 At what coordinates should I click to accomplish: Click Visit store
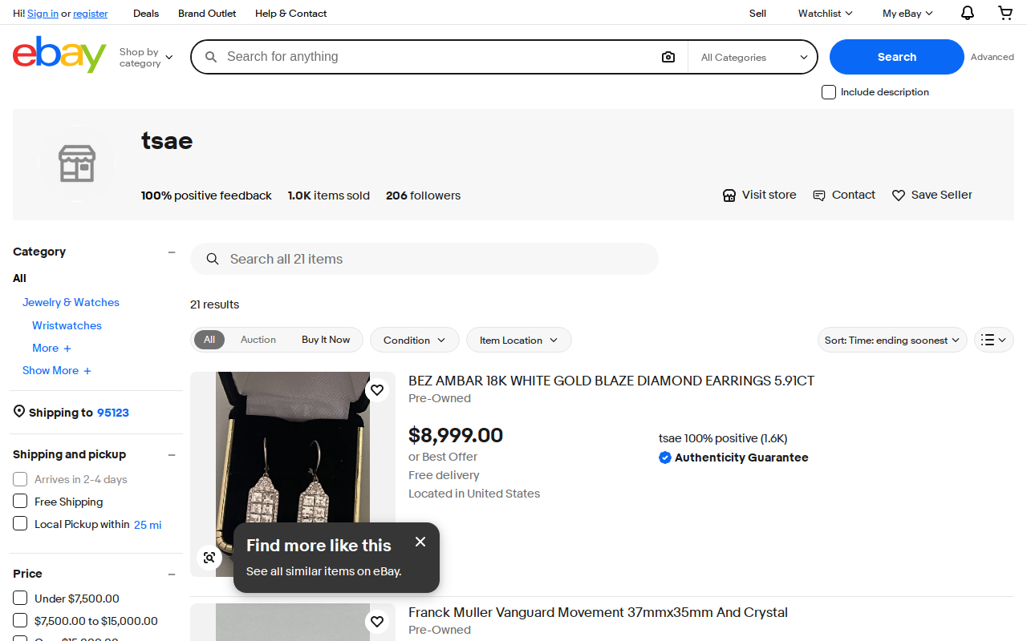tap(759, 195)
